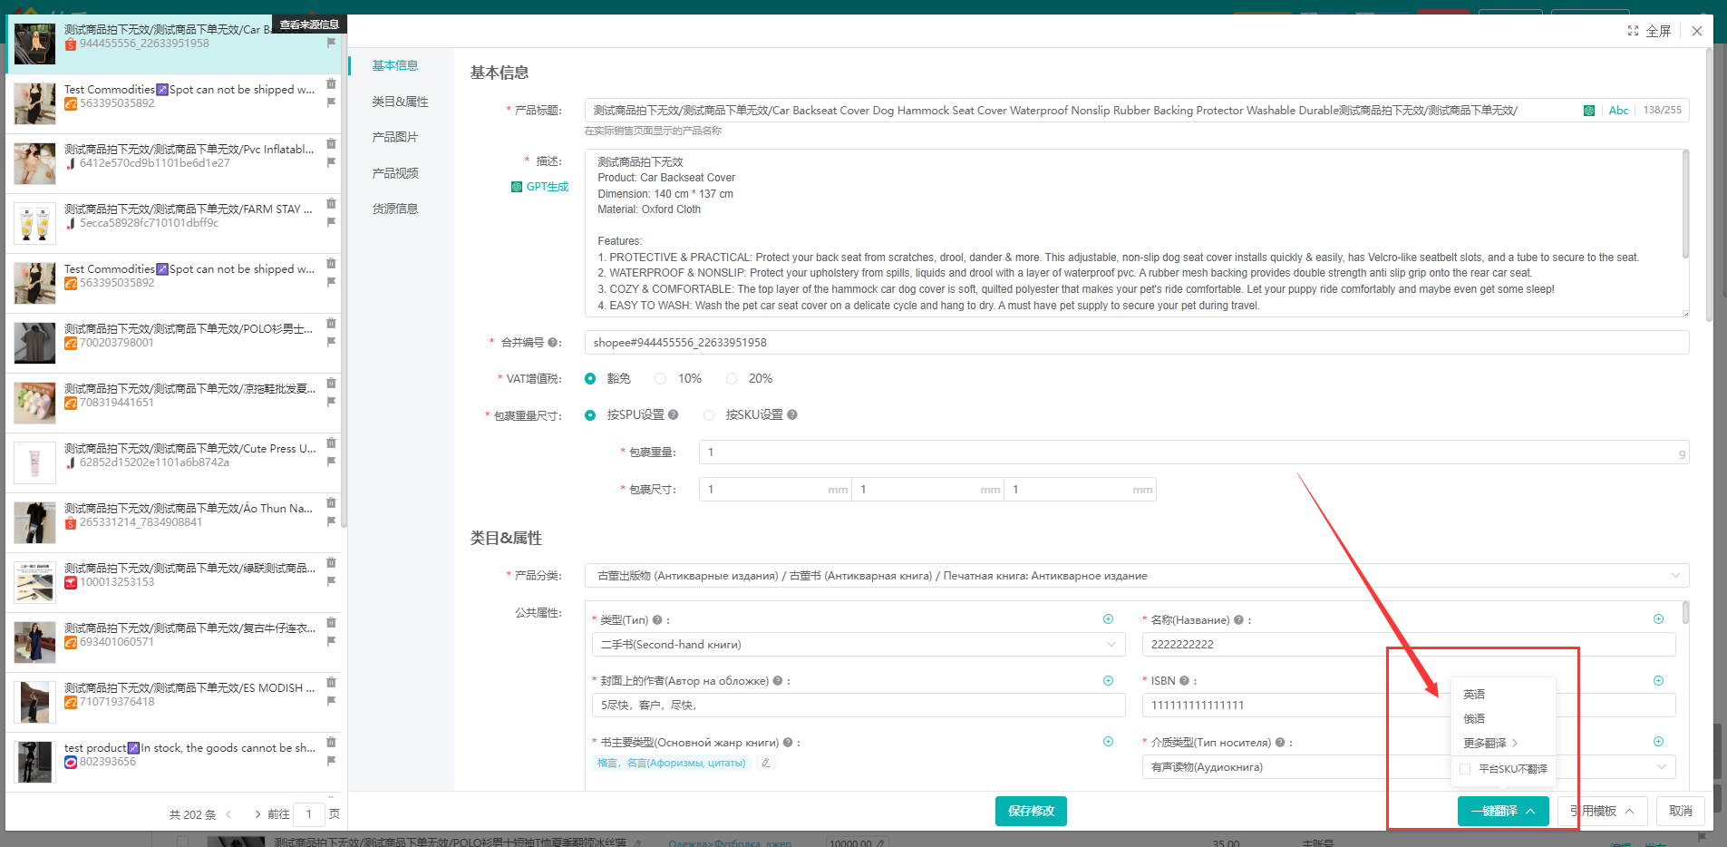Click the 包裹重量 weight input field

click(x=1188, y=453)
